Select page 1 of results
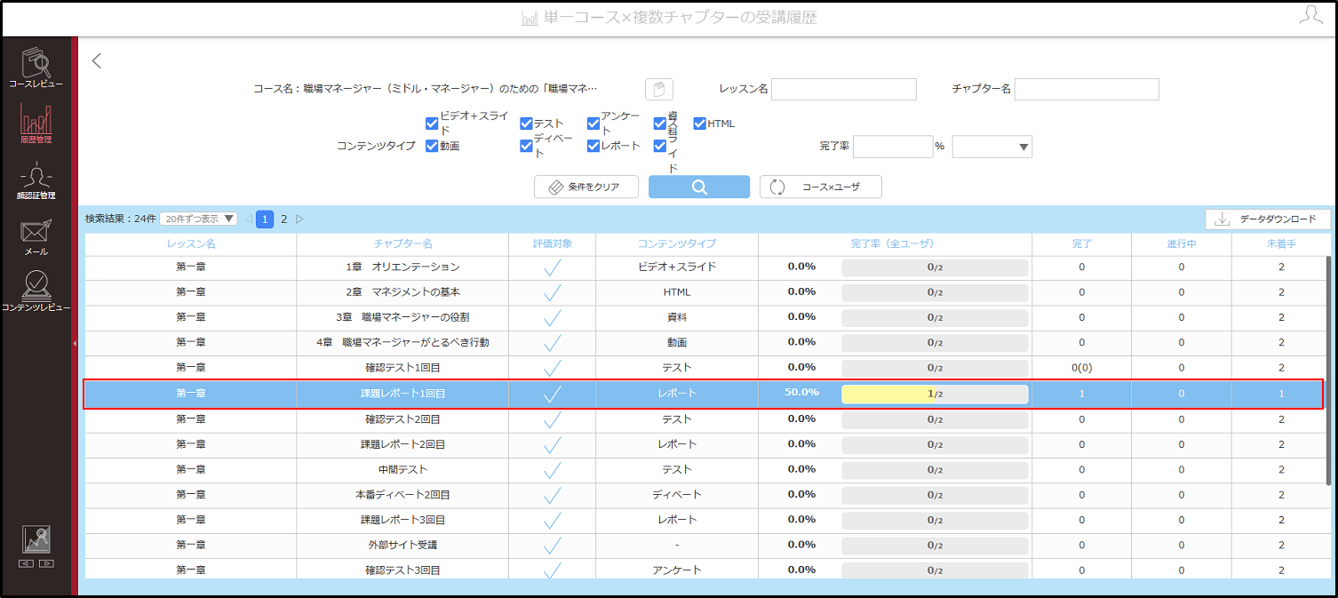Viewport: 1338px width, 598px height. 265,219
